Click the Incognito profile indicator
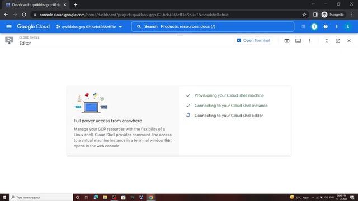Viewport: 358px width, 201px height. 333,15
